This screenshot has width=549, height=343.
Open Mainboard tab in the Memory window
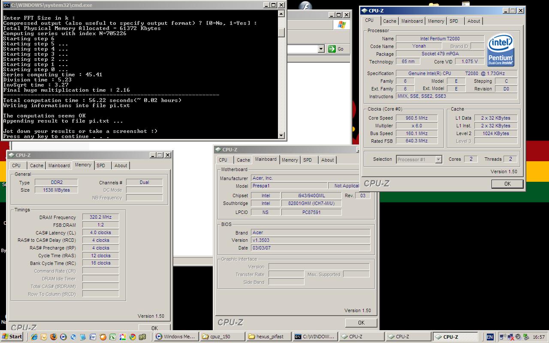[x=59, y=165]
